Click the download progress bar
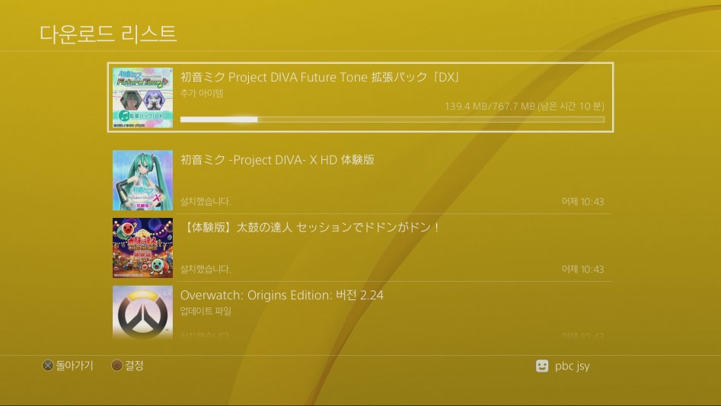 (392, 120)
